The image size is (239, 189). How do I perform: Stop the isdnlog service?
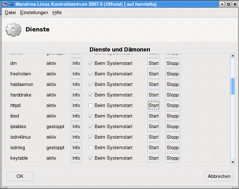coord(173,147)
